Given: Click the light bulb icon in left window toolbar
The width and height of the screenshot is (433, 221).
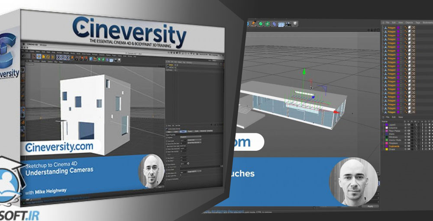Looking at the screenshot, I should 120,59.
